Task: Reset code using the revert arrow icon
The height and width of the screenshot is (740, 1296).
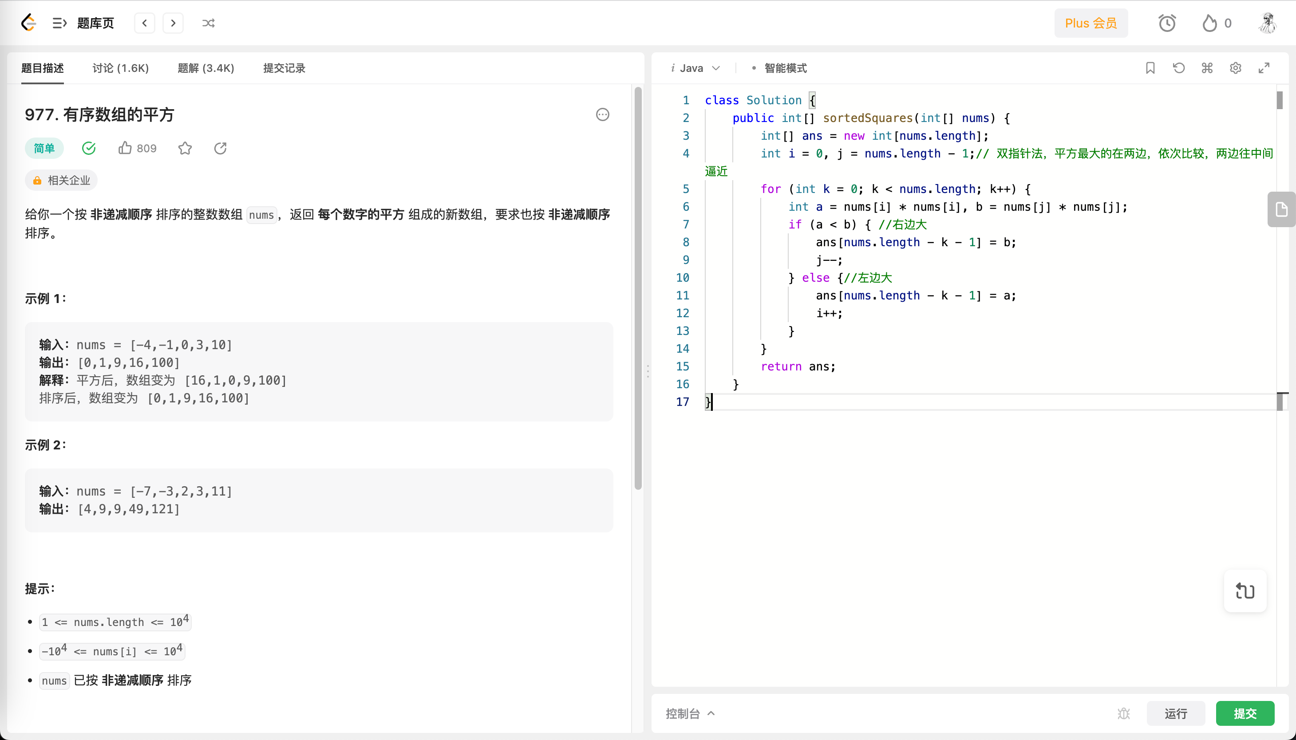Action: pyautogui.click(x=1178, y=68)
